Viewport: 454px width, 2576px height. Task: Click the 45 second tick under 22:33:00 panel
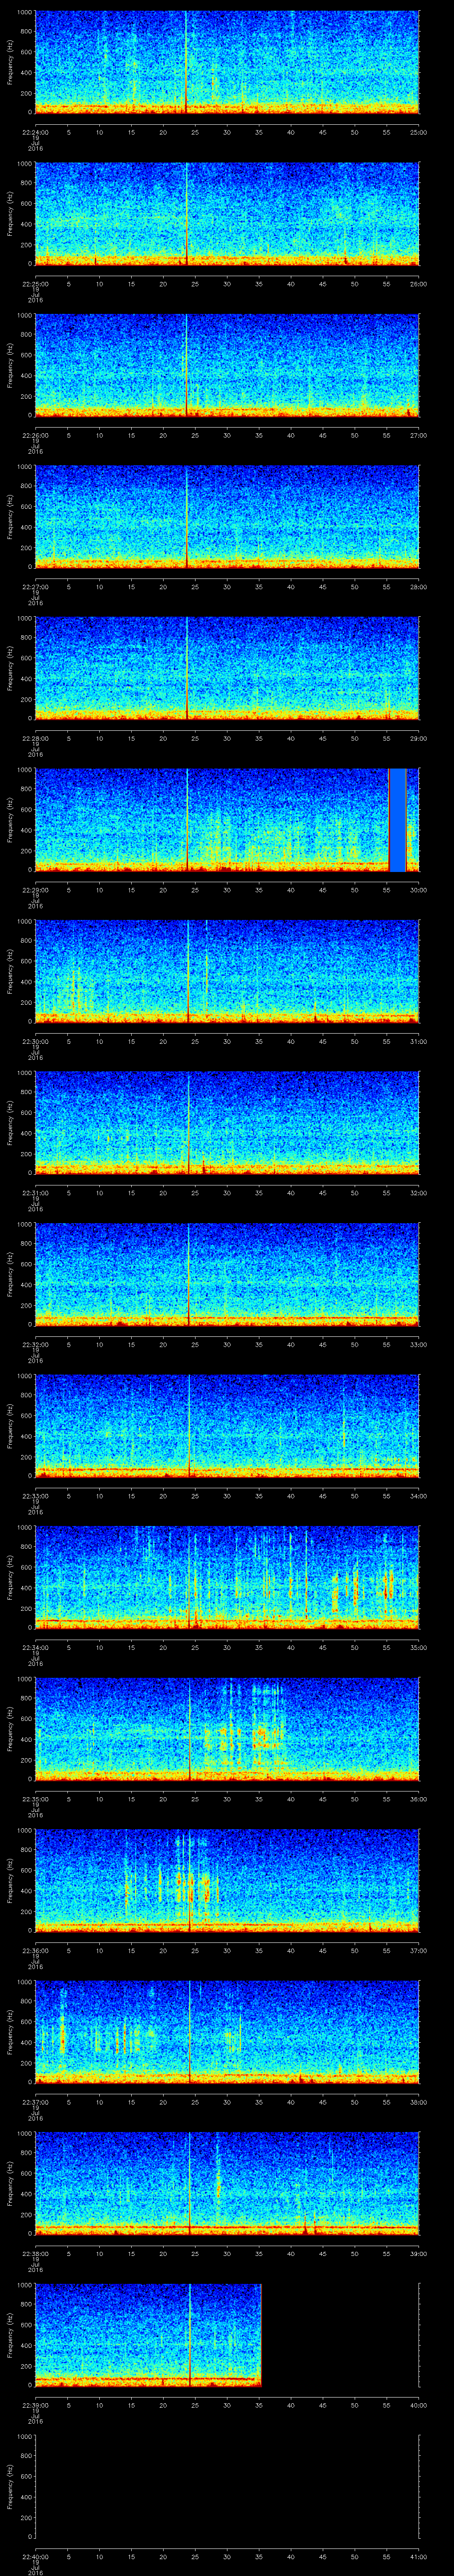pos(322,1495)
